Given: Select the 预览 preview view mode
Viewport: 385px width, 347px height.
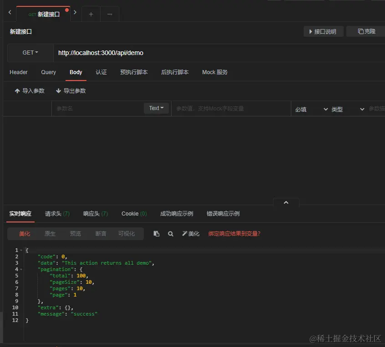Looking at the screenshot, I should tap(76, 234).
